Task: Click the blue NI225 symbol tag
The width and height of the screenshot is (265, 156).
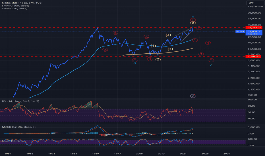Action: 240,31
